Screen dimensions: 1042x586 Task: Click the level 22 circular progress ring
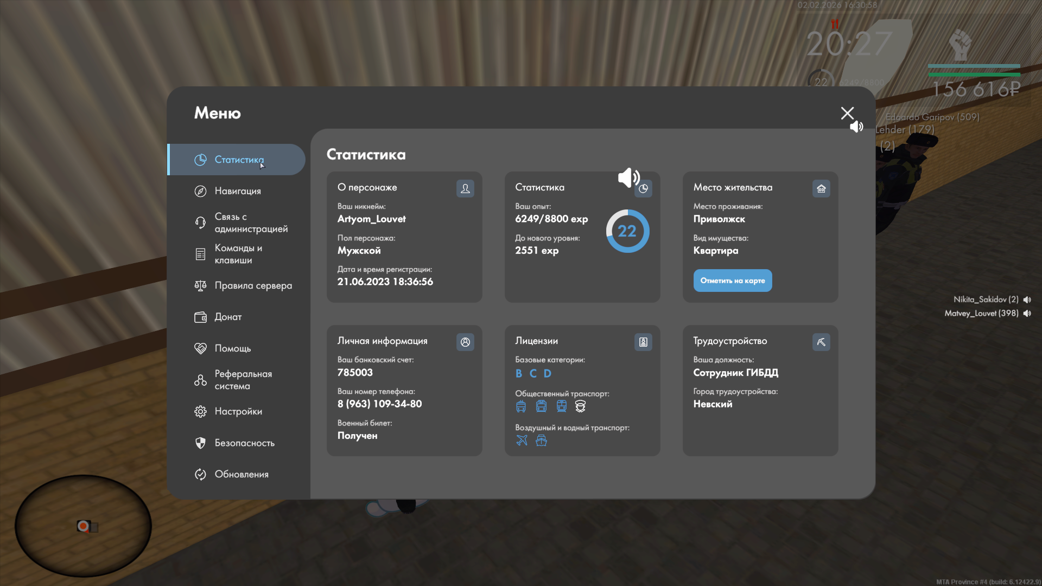627,231
